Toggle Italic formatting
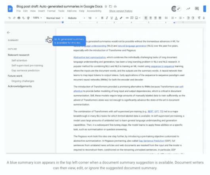210x175 pixels. pyautogui.click(x=107, y=18)
